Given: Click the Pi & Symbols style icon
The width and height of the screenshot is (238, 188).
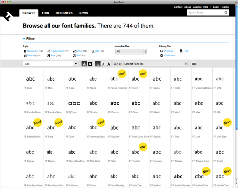Looking at the screenshot, I should [49, 51].
